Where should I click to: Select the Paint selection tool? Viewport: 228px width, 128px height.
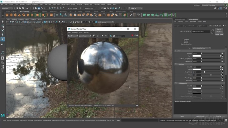point(2,30)
